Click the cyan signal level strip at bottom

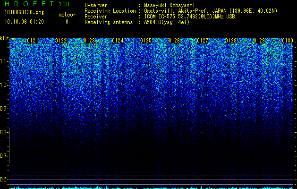point(152,188)
